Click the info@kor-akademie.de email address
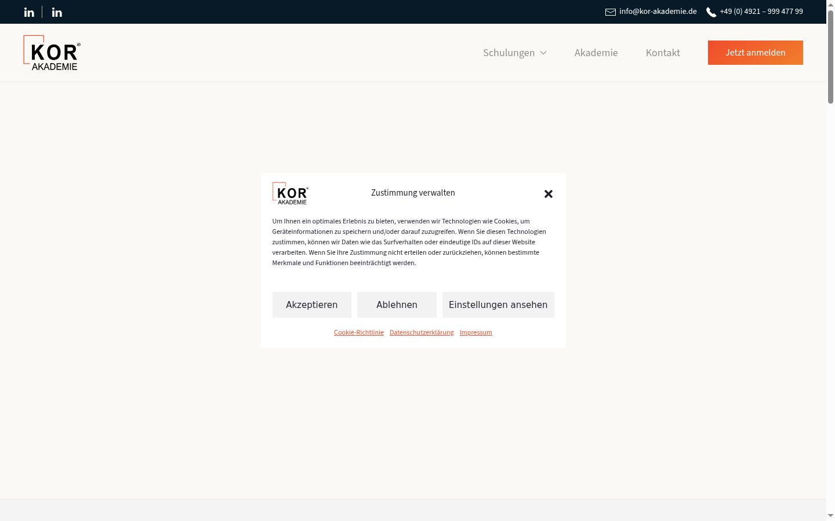This screenshot has width=835, height=521. point(658,12)
